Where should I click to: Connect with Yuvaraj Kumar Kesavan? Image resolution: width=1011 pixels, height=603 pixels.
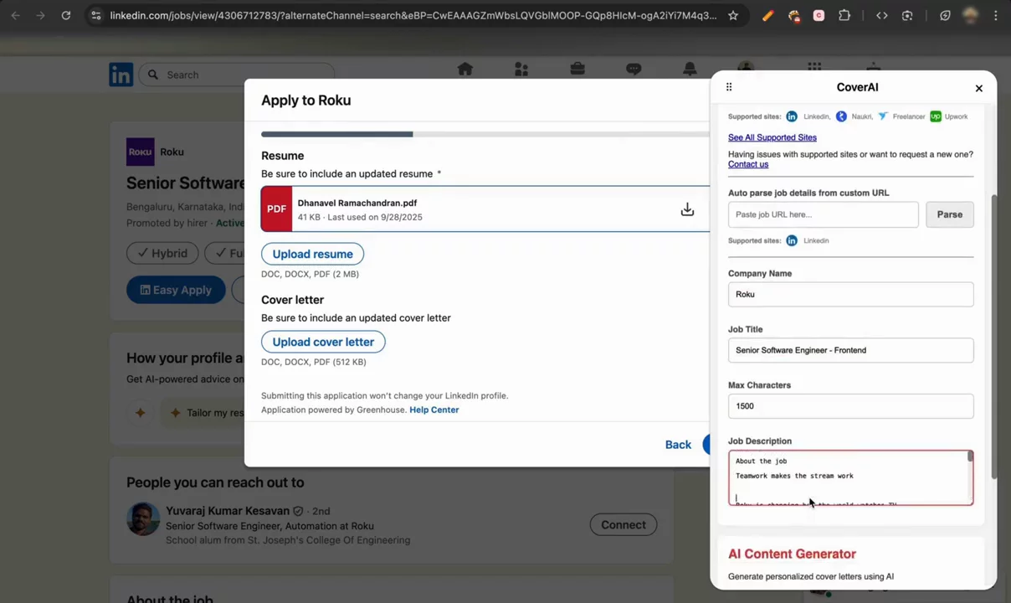[624, 525]
